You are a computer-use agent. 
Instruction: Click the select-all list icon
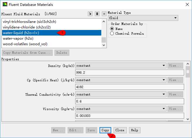pyautogui.click(x=97, y=14)
